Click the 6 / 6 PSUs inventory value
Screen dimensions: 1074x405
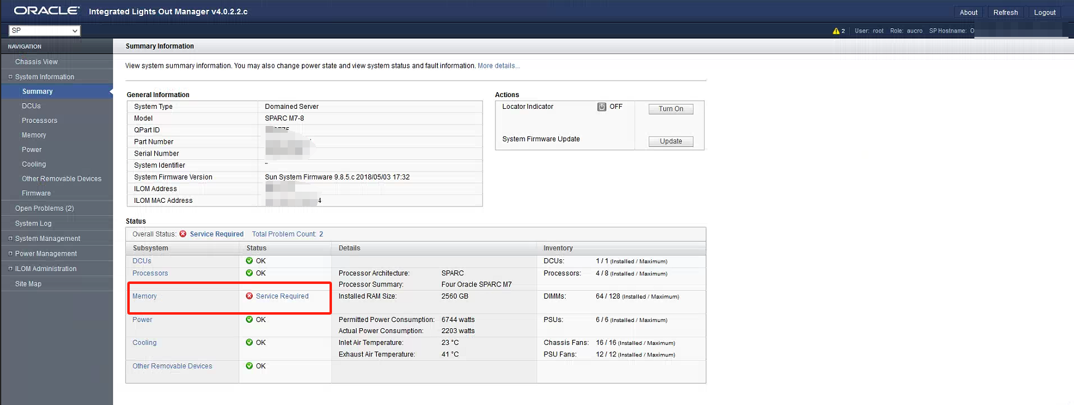click(631, 320)
